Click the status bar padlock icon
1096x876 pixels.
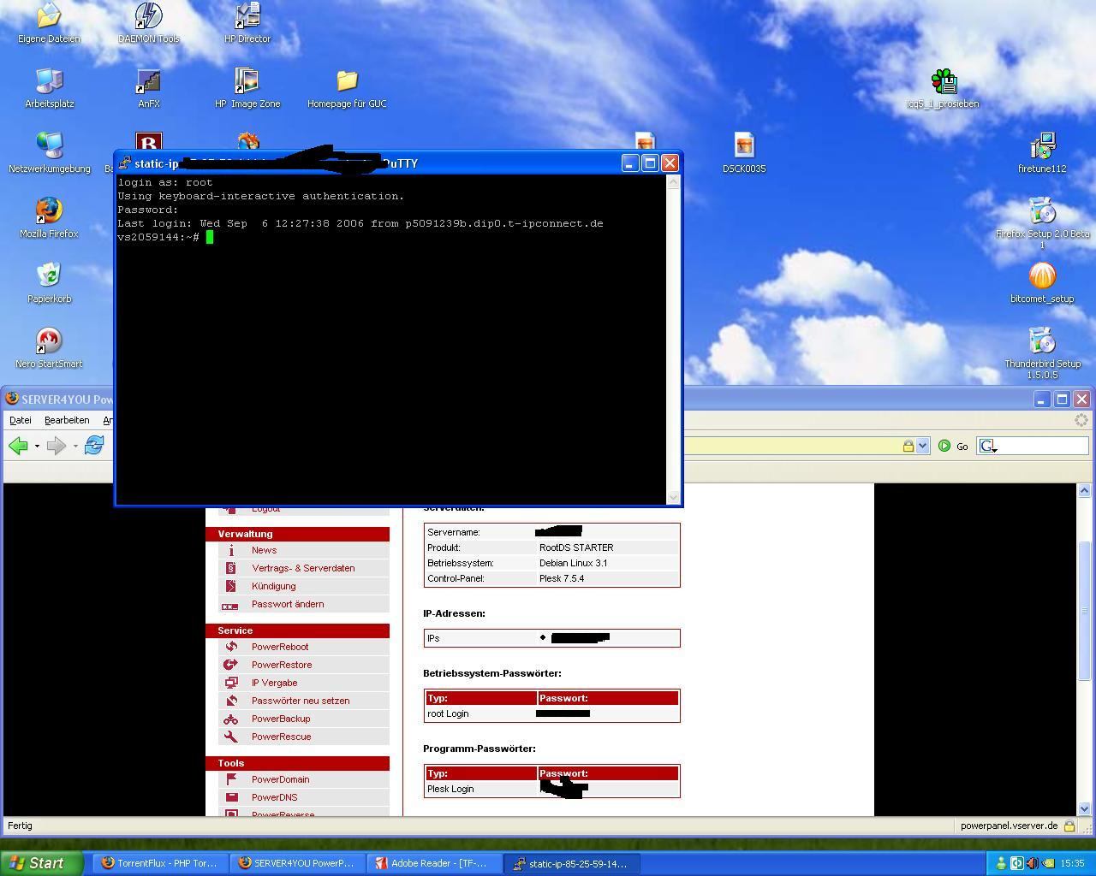pos(1069,826)
